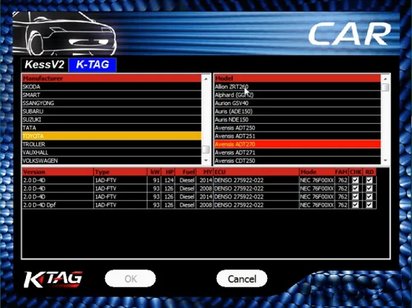This screenshot has height=308, width=412.
Task: Choose Avensis ADT250 model
Action: [297, 128]
